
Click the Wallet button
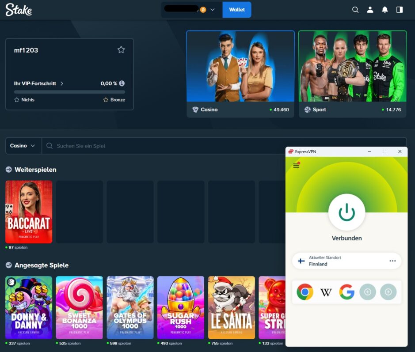click(237, 10)
